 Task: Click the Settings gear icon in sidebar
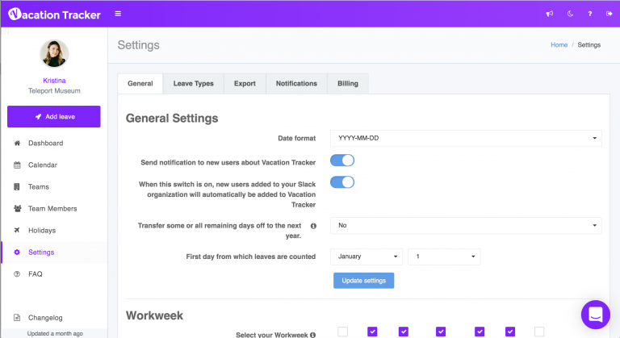[x=17, y=252]
